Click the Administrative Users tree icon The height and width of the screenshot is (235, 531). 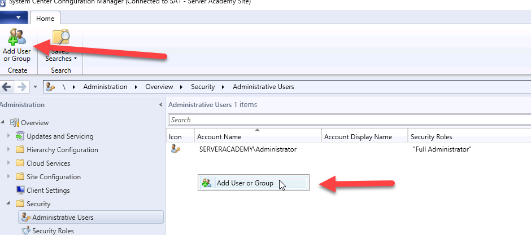[x=26, y=217]
